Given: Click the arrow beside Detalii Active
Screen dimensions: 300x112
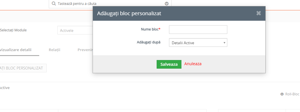Looking at the screenshot, I should 224,43.
